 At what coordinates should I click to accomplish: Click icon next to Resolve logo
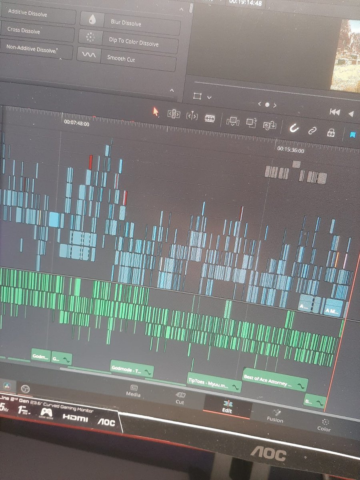[25, 388]
